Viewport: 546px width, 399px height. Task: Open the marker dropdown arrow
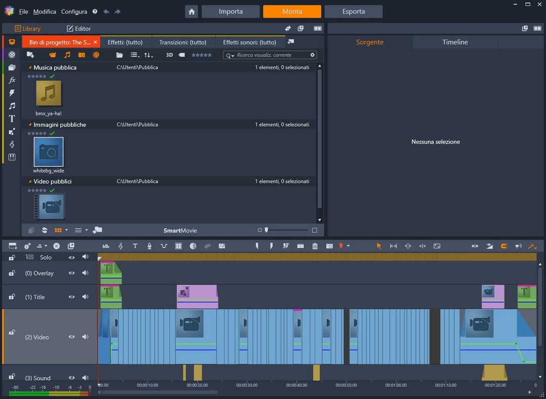point(348,246)
